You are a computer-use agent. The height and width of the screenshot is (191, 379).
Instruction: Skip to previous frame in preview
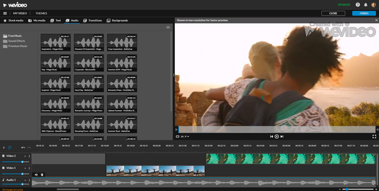click(271, 136)
